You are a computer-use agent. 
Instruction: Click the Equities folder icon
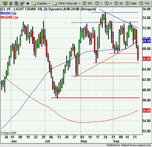coord(34,4)
